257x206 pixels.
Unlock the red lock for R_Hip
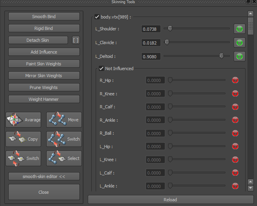235,80
